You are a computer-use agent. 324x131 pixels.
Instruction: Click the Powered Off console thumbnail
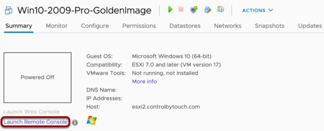(x=37, y=78)
